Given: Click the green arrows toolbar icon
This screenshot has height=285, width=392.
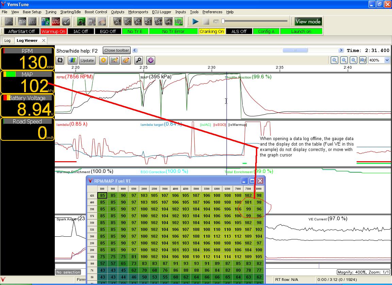Looking at the screenshot, I should [x=81, y=21].
